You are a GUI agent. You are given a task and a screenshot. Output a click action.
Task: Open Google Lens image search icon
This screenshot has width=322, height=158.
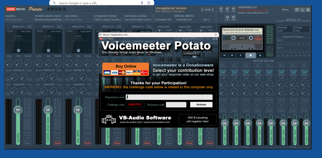tap(149, 3)
